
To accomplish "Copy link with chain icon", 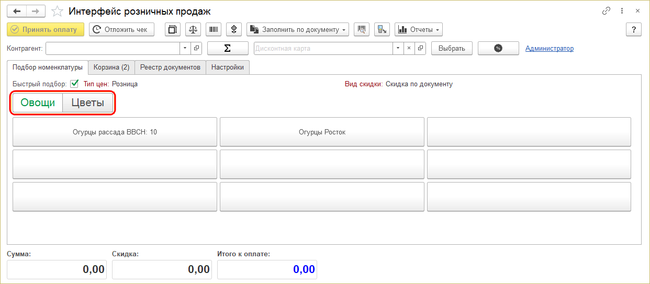I will point(607,11).
